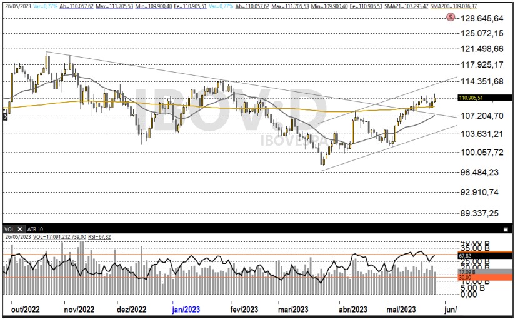Click the 96.484,23 price axis label
The height and width of the screenshot is (319, 515).
point(479,173)
